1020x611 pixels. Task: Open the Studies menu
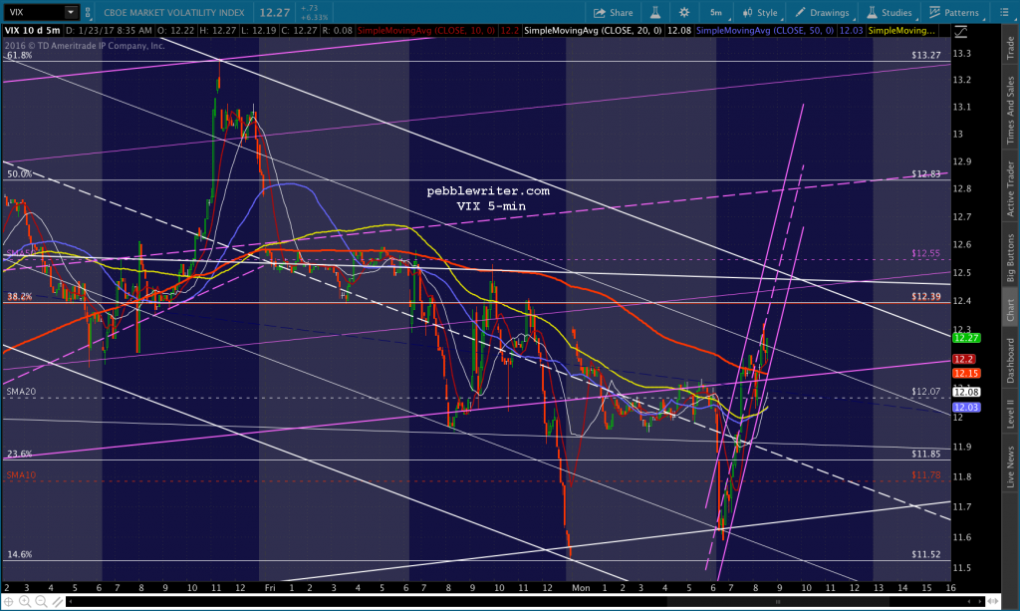[x=890, y=12]
